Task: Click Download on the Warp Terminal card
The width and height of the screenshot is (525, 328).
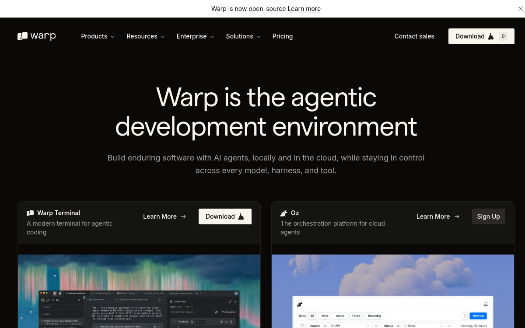Action: pyautogui.click(x=225, y=216)
